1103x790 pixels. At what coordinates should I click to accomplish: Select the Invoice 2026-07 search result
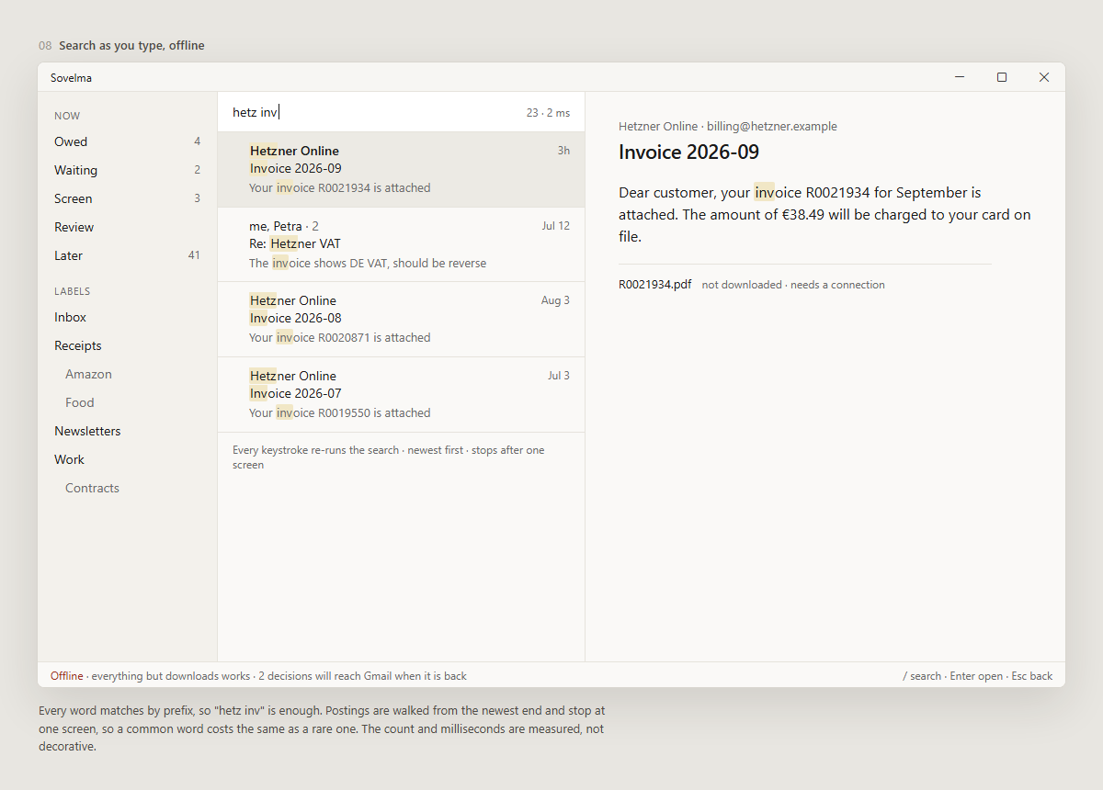click(x=401, y=394)
